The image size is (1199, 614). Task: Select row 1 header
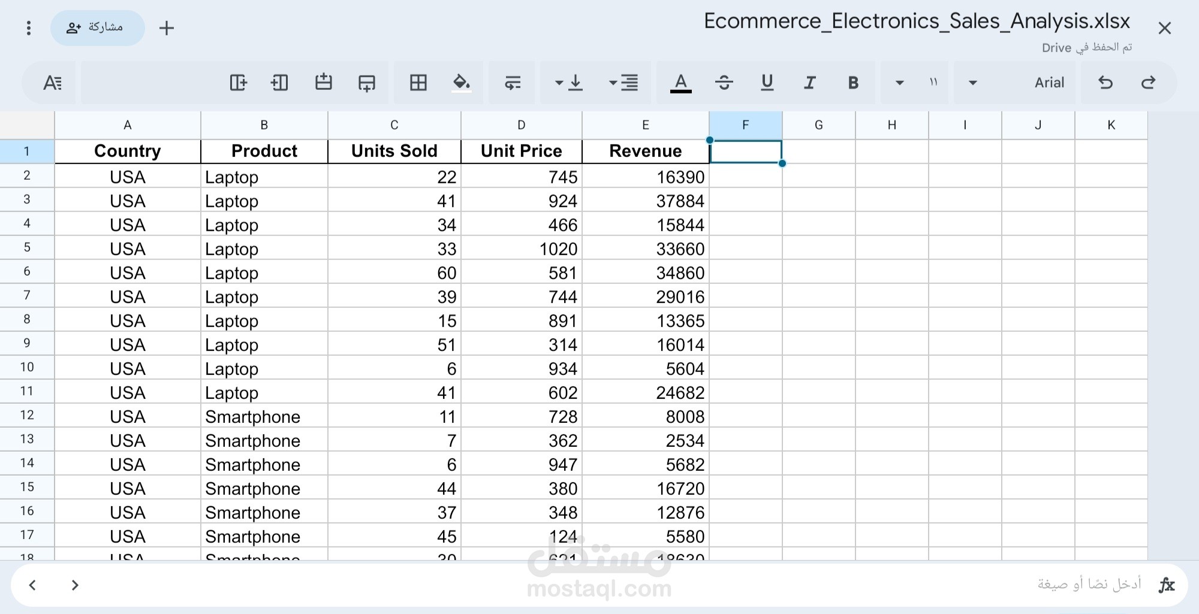point(27,152)
